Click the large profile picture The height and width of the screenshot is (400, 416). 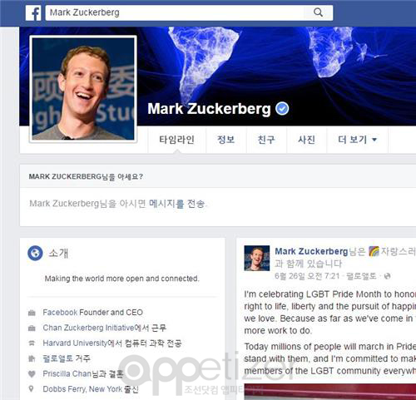(83, 89)
